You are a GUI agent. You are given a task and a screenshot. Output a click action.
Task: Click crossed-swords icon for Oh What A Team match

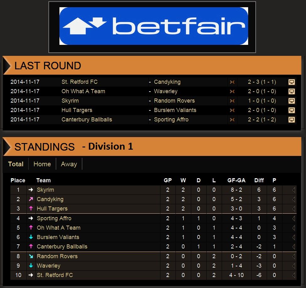(x=232, y=92)
